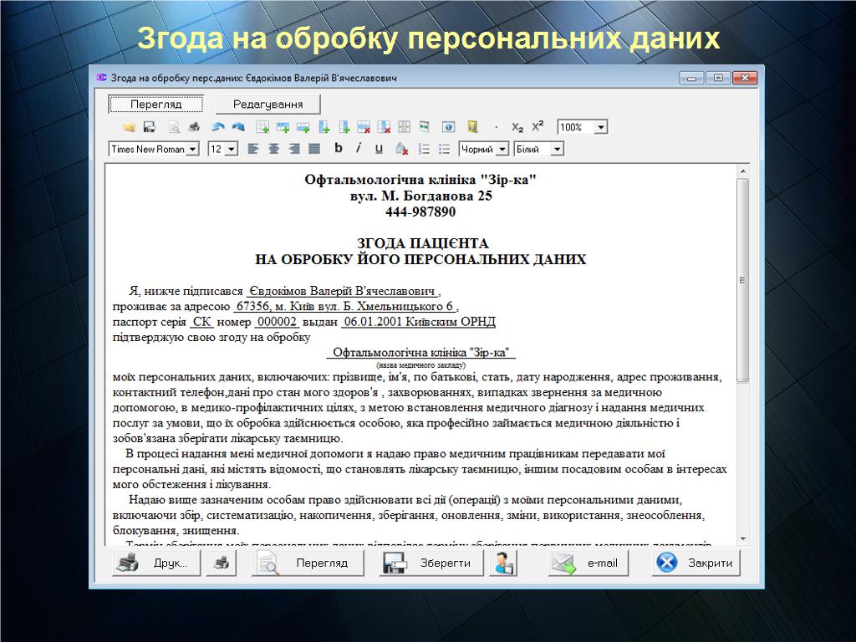Open the Чорний text color selector
Viewport: 856px width, 642px height.
tap(502, 150)
